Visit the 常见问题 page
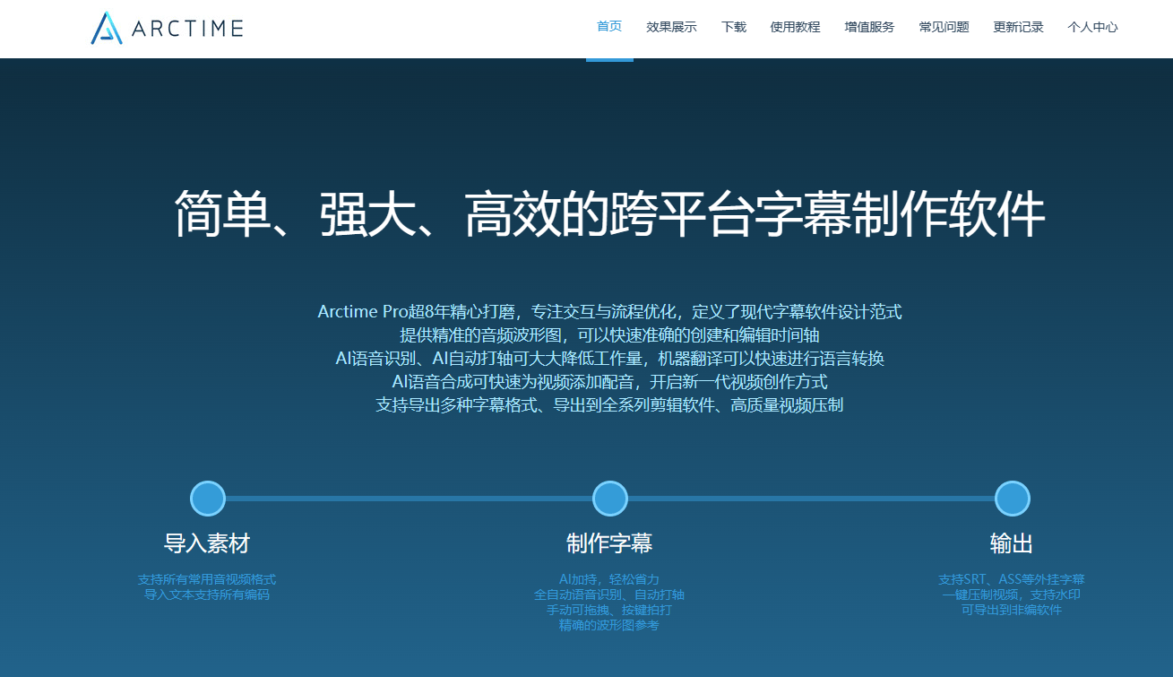Image resolution: width=1173 pixels, height=677 pixels. 944,27
